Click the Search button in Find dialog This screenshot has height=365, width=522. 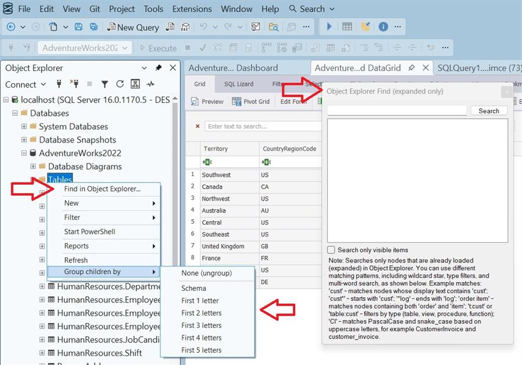click(489, 111)
